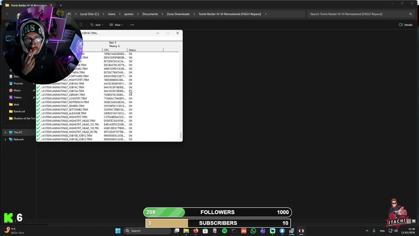Click the microphone tray icon
The height and width of the screenshot is (236, 419).
click(x=374, y=231)
